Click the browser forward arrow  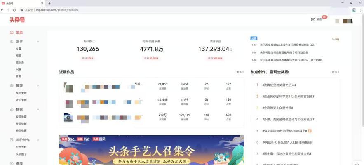coord(8,10)
